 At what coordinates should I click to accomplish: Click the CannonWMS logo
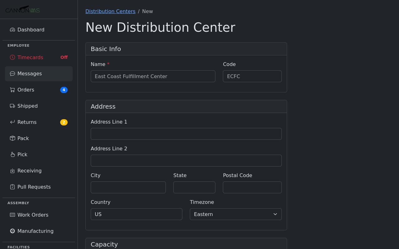[22, 9]
